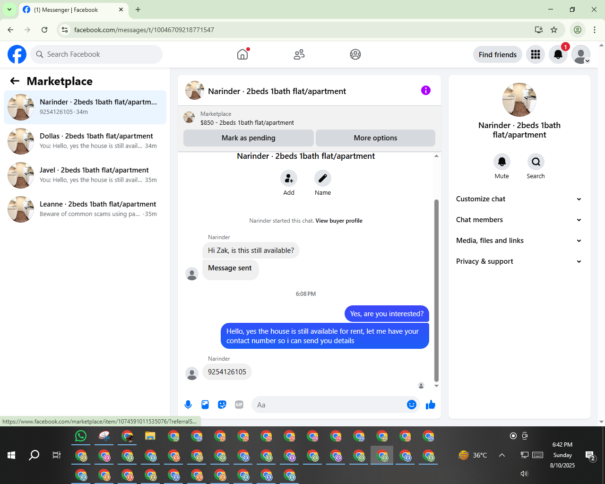
Task: Open Home feed icon in top navigation
Action: 242,54
